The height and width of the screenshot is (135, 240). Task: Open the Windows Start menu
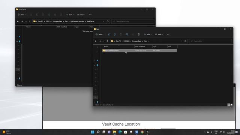point(93,132)
